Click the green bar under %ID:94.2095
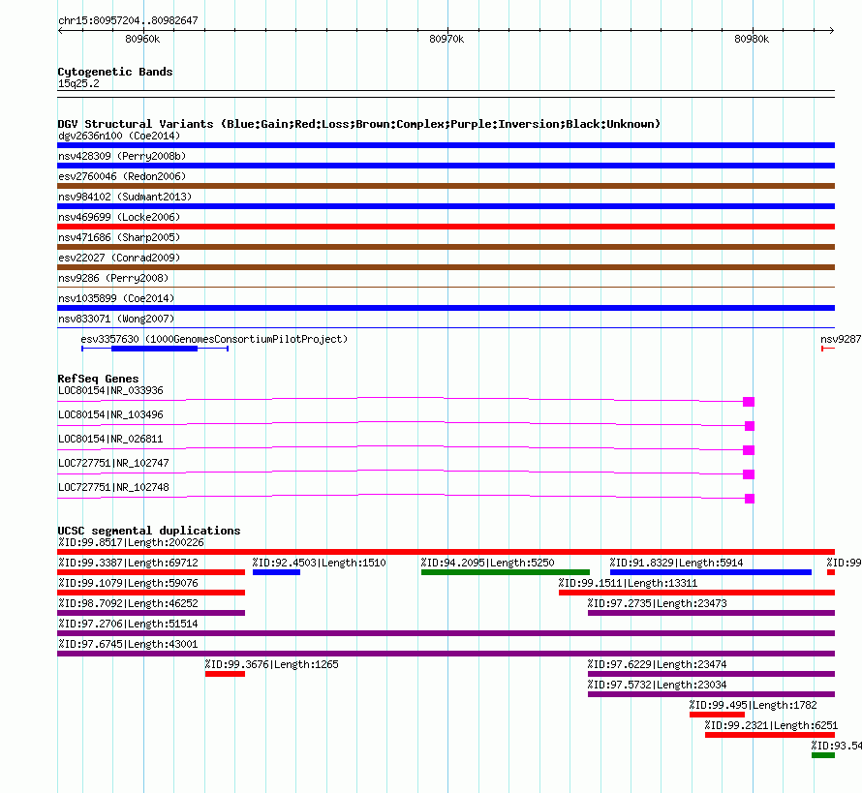The height and width of the screenshot is (793, 862). coord(506,572)
